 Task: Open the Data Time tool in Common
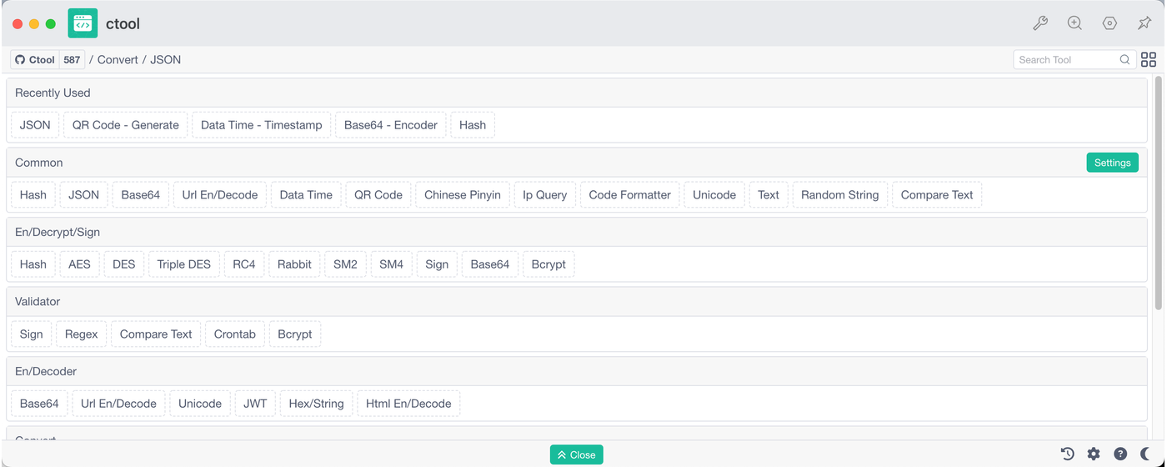(306, 194)
